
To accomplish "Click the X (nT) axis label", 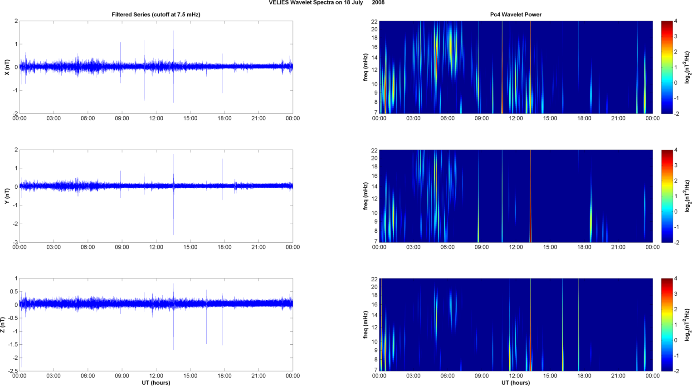I will [x=7, y=67].
